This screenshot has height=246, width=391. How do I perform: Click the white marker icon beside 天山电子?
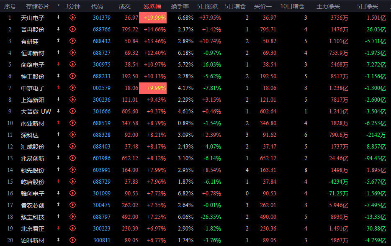click(x=58, y=17)
